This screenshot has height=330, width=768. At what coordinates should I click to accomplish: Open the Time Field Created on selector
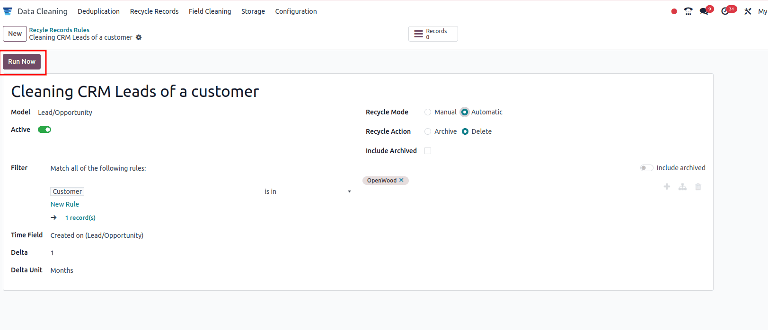pos(97,235)
